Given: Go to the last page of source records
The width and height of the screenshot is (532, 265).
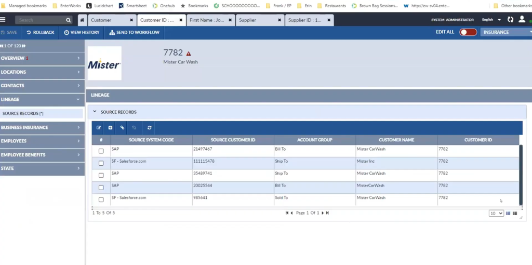Looking at the screenshot, I should (327, 213).
